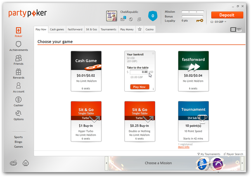Click the friends icon under username

click(140, 19)
